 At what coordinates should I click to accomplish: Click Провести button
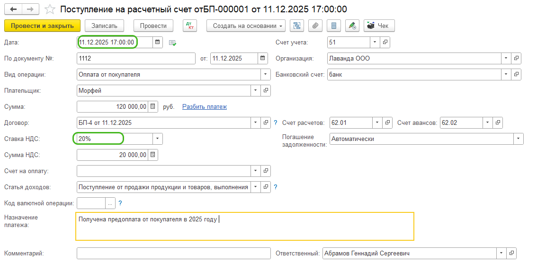pyautogui.click(x=153, y=26)
